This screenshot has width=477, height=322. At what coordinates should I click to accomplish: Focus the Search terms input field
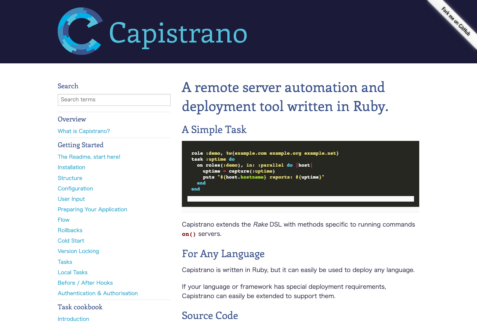[114, 100]
